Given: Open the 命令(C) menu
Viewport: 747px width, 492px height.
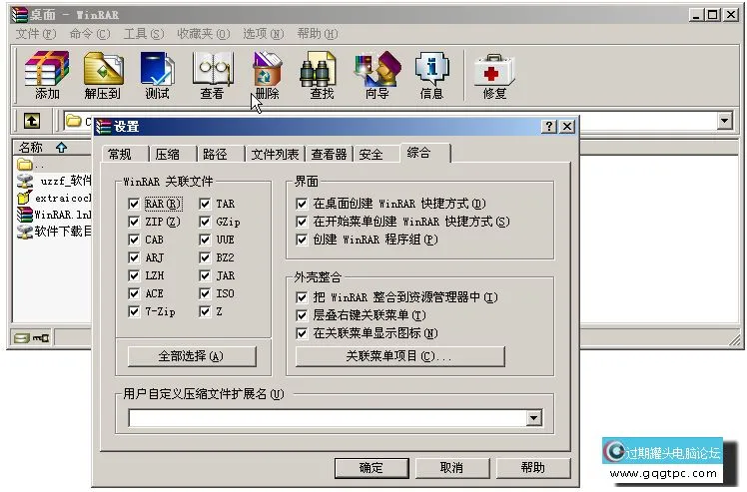Looking at the screenshot, I should pyautogui.click(x=90, y=34).
